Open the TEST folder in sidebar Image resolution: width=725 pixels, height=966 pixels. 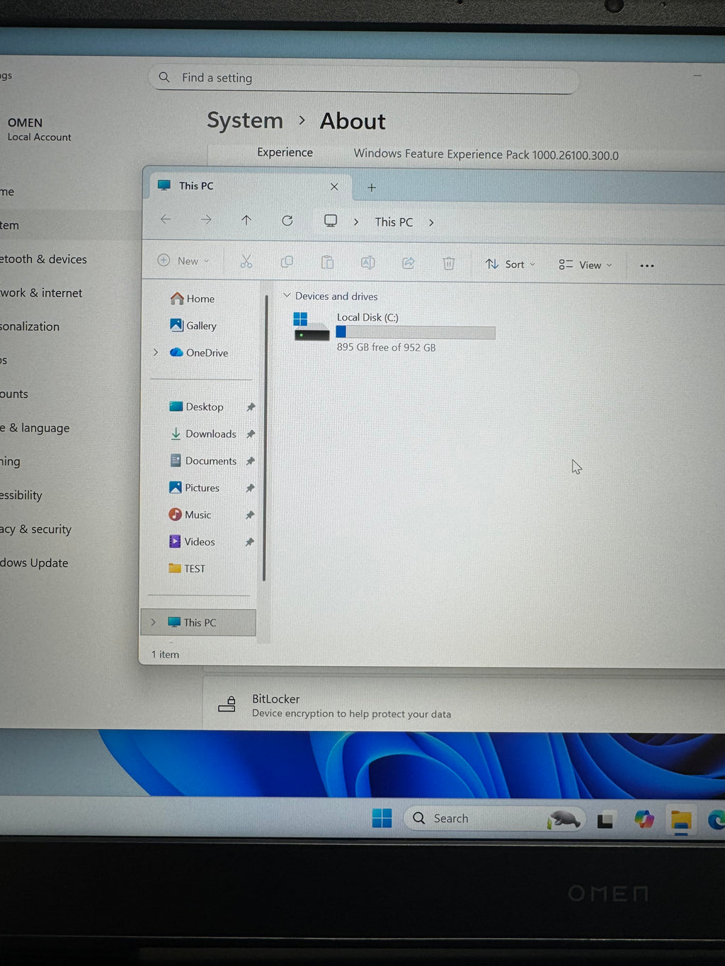click(187, 568)
